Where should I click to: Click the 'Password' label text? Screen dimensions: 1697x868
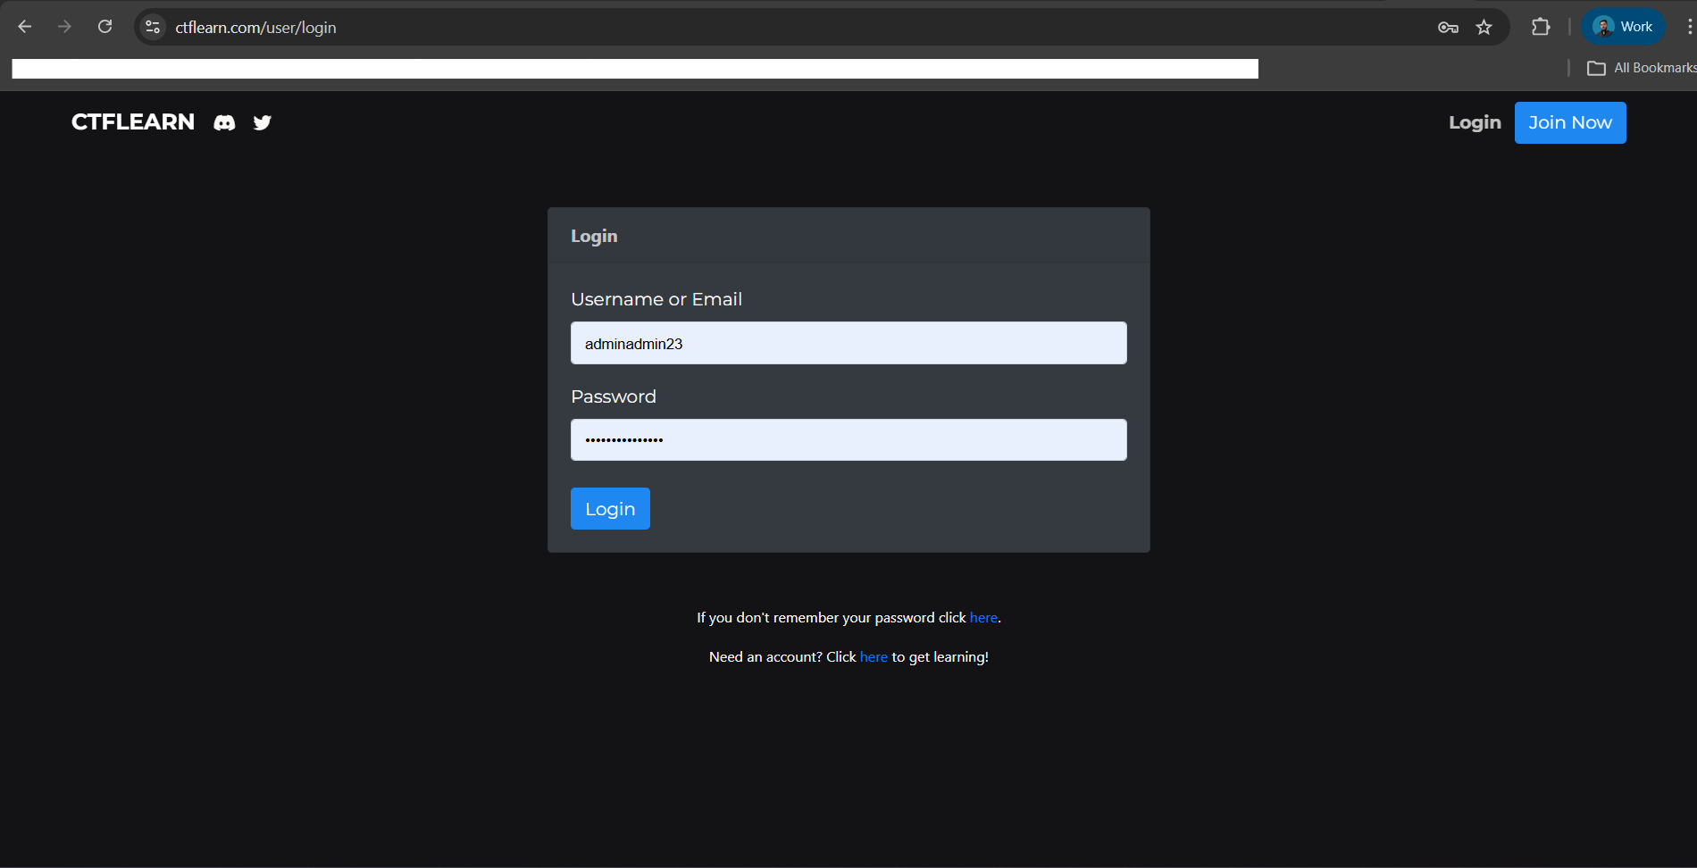click(614, 396)
